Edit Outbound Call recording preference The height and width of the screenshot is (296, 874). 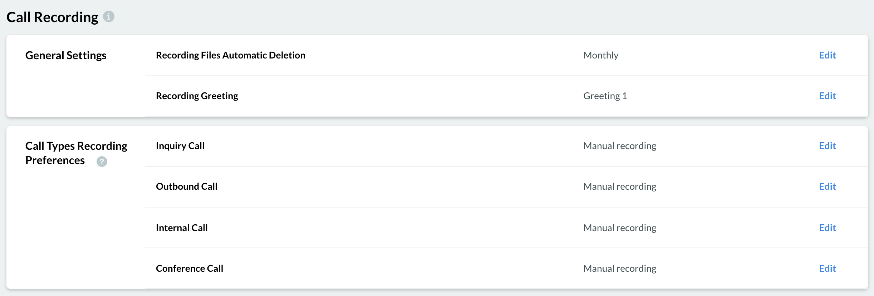point(827,187)
